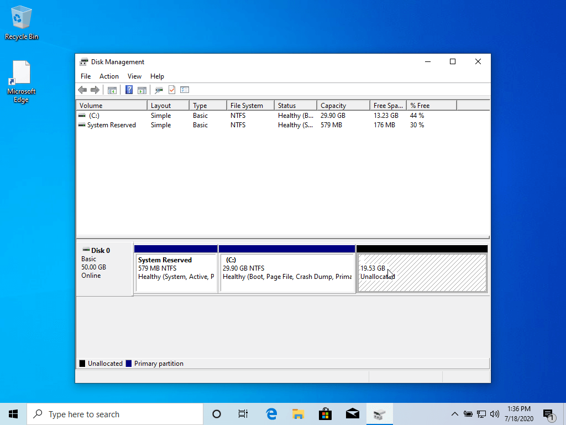Open the Action menu

pos(109,76)
